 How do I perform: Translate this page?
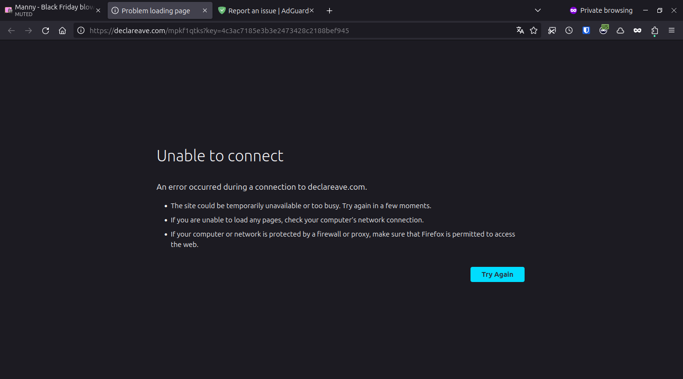pyautogui.click(x=520, y=30)
